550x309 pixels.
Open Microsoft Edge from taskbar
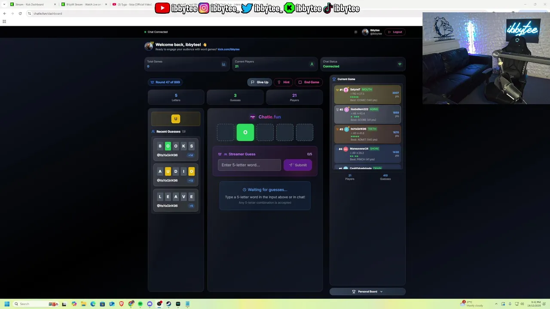point(93,304)
